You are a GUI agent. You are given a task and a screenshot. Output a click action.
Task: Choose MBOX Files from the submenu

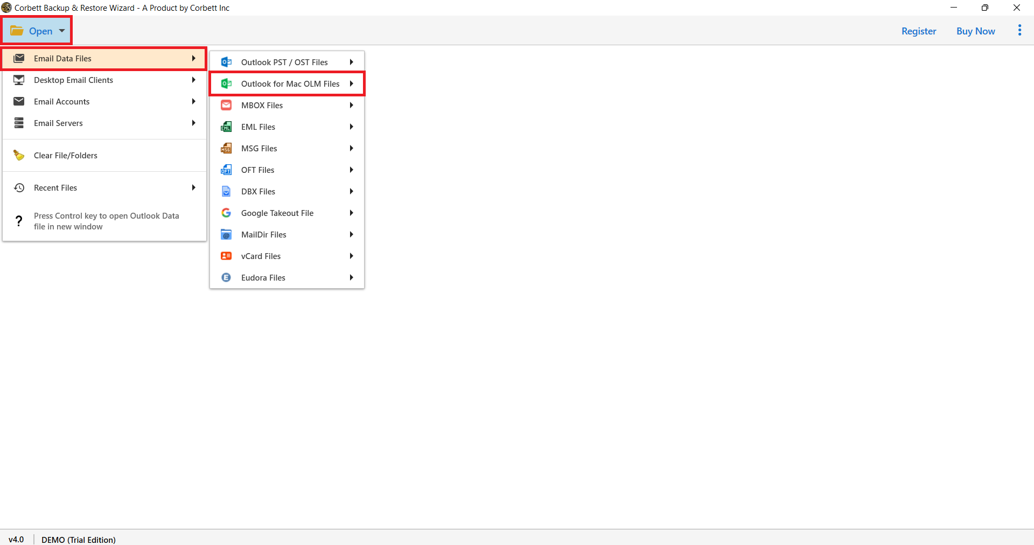pyautogui.click(x=287, y=105)
